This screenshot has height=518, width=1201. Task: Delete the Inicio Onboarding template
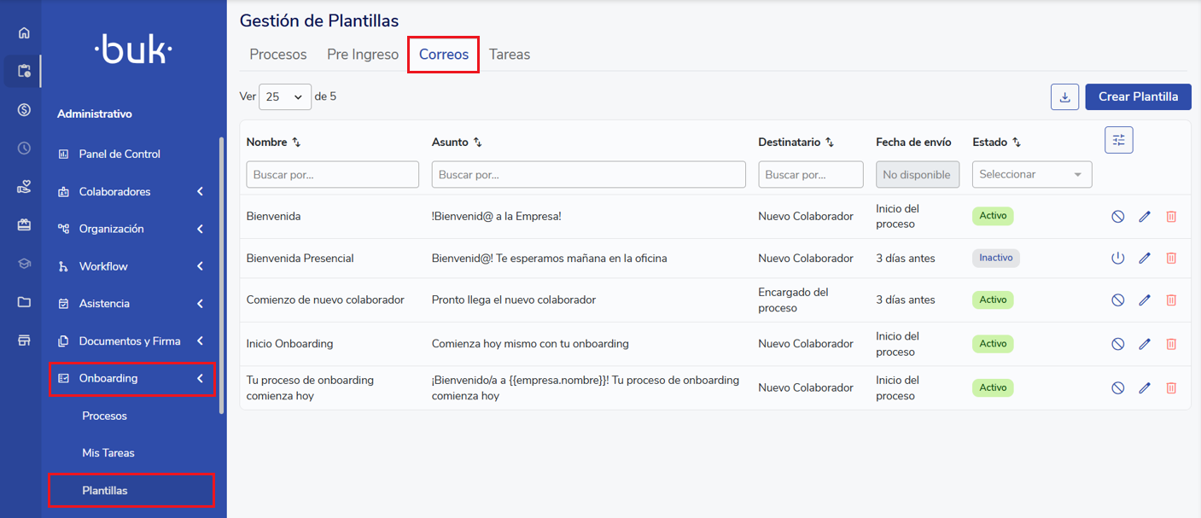coord(1171,344)
